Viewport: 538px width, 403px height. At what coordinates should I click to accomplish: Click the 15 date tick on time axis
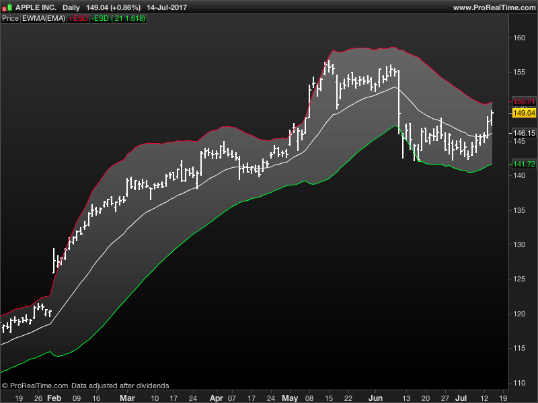pyautogui.click(x=329, y=398)
